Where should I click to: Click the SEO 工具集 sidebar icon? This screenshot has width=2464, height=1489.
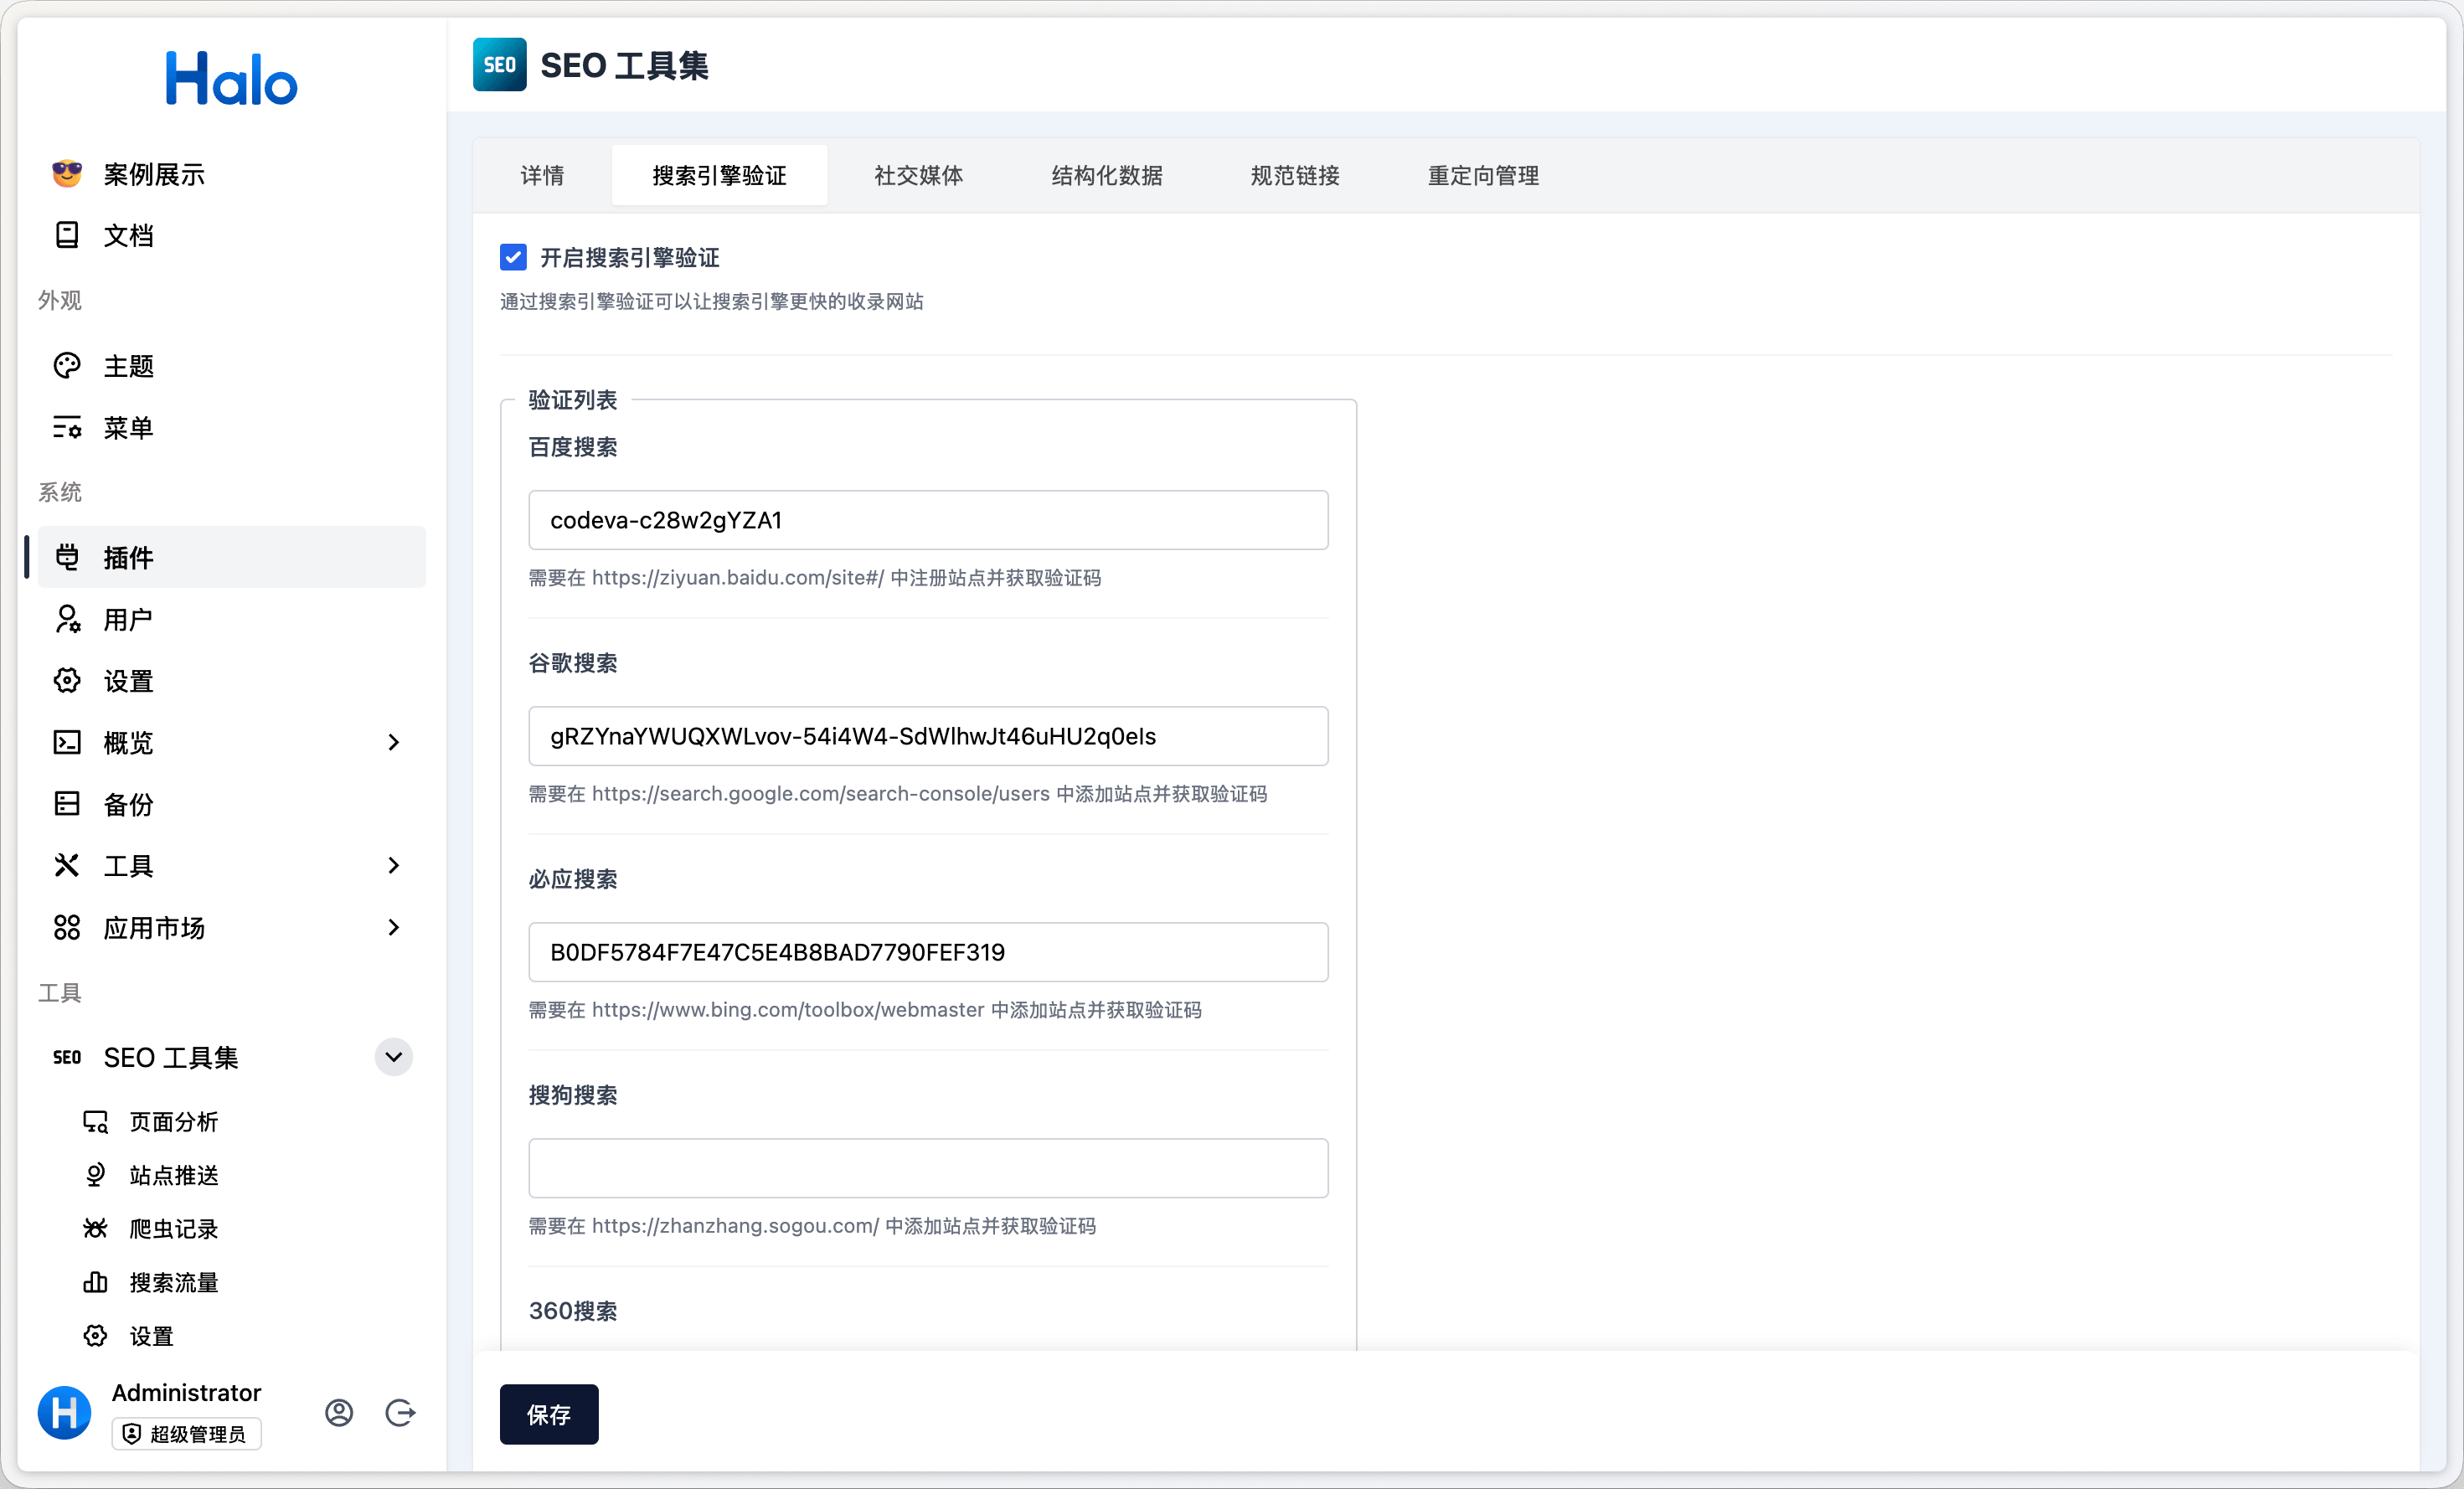(67, 1057)
